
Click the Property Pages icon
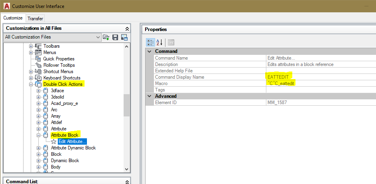pyautogui.click(x=171, y=43)
